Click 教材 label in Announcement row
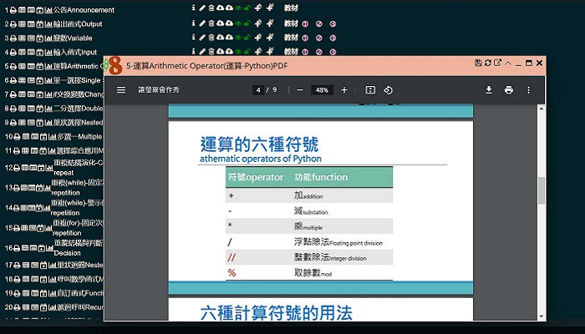The height and width of the screenshot is (334, 585). click(291, 8)
